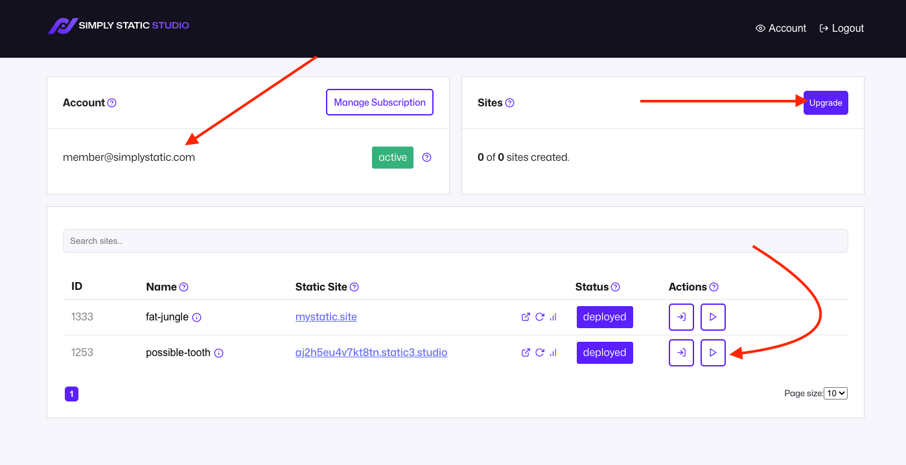Viewport: 906px width, 465px height.
Task: Click the help icon next to Actions column
Action: tap(714, 287)
